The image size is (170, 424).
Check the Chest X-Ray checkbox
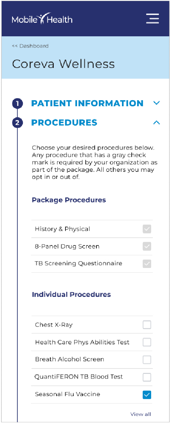pyautogui.click(x=147, y=325)
